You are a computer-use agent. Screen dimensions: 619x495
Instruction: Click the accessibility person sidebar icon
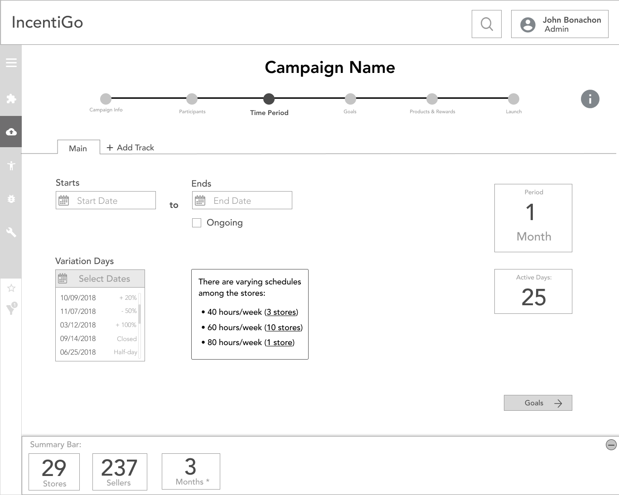(x=11, y=166)
